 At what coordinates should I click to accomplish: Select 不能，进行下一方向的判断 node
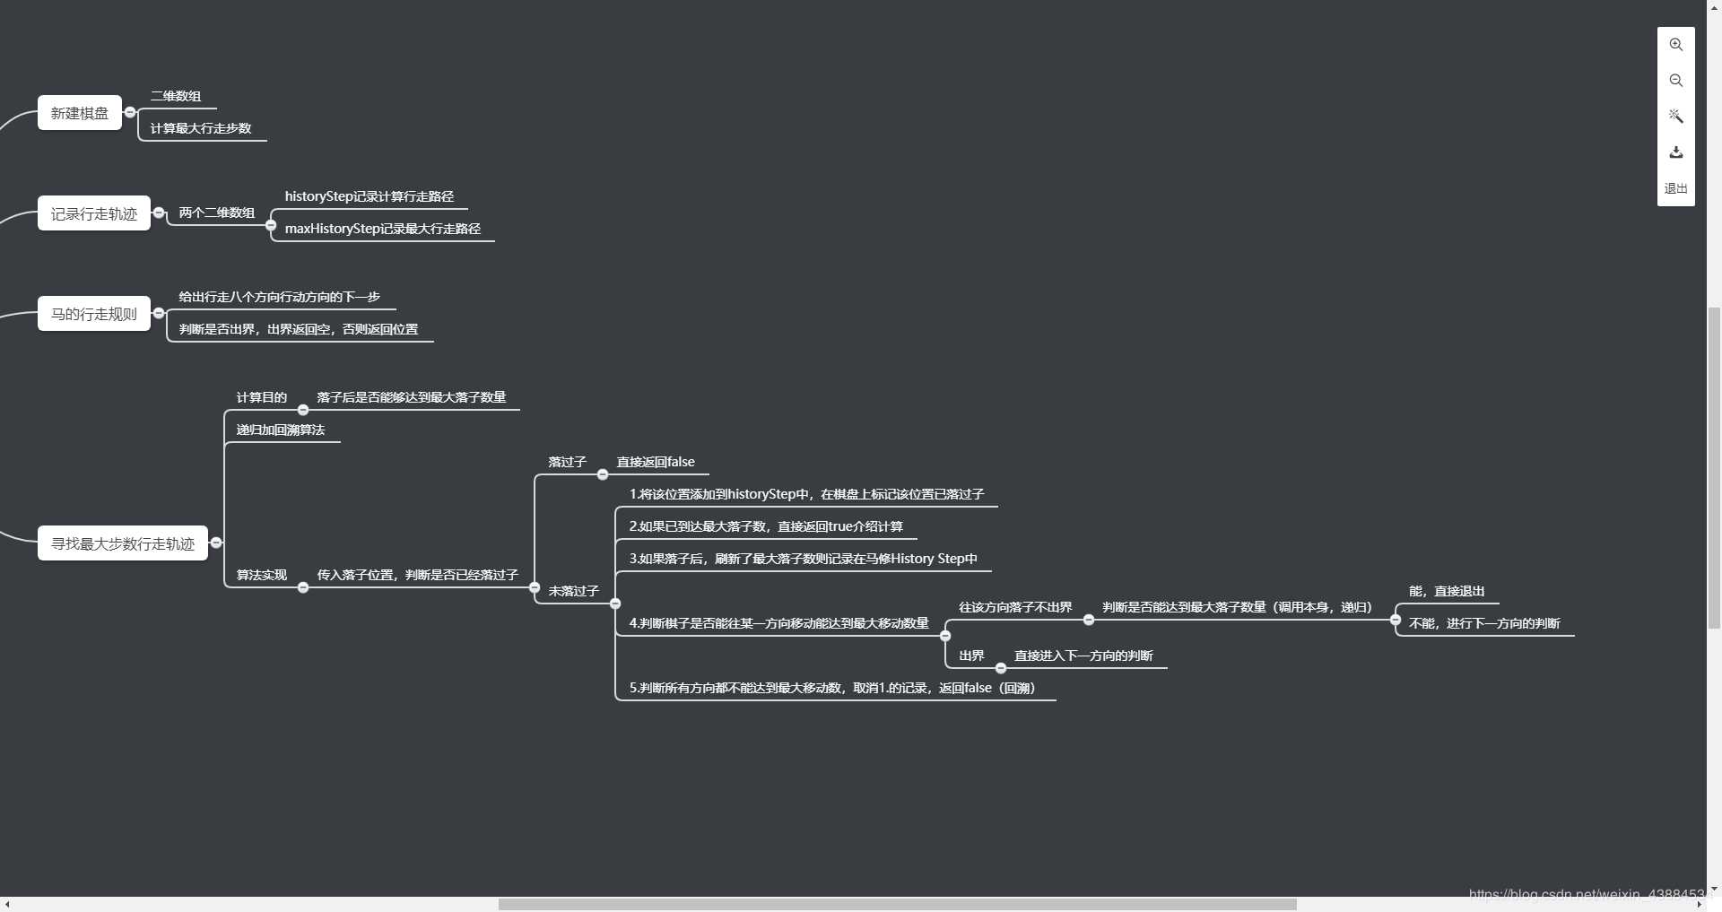[x=1484, y=623]
